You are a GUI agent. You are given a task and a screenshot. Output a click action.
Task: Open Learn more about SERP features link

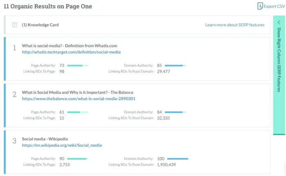tap(235, 25)
